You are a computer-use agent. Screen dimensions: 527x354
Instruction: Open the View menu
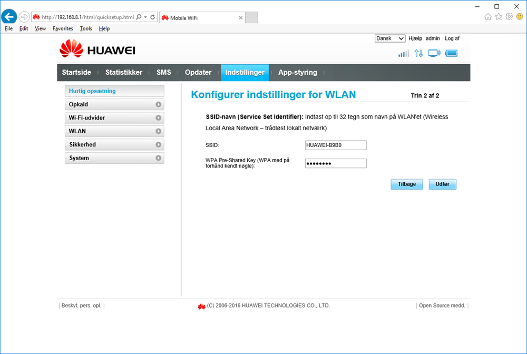coord(41,28)
